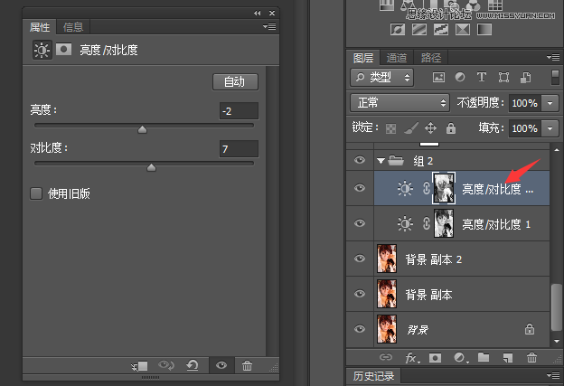Collapse Properties panel with double-arrow icon

(257, 13)
